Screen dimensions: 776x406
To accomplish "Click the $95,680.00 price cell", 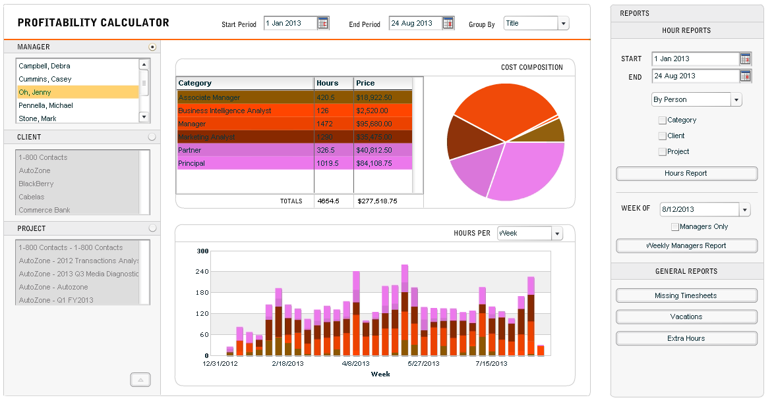I will [x=383, y=124].
